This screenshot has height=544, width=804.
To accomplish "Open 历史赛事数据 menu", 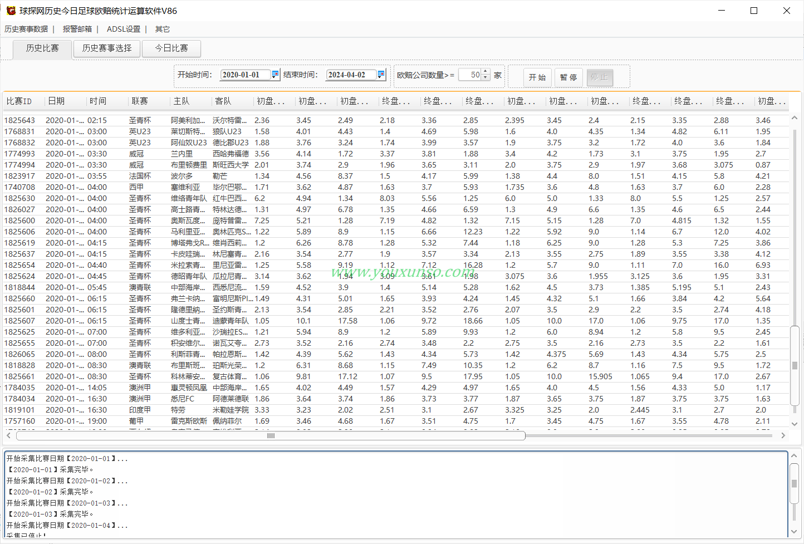I will (x=26, y=29).
